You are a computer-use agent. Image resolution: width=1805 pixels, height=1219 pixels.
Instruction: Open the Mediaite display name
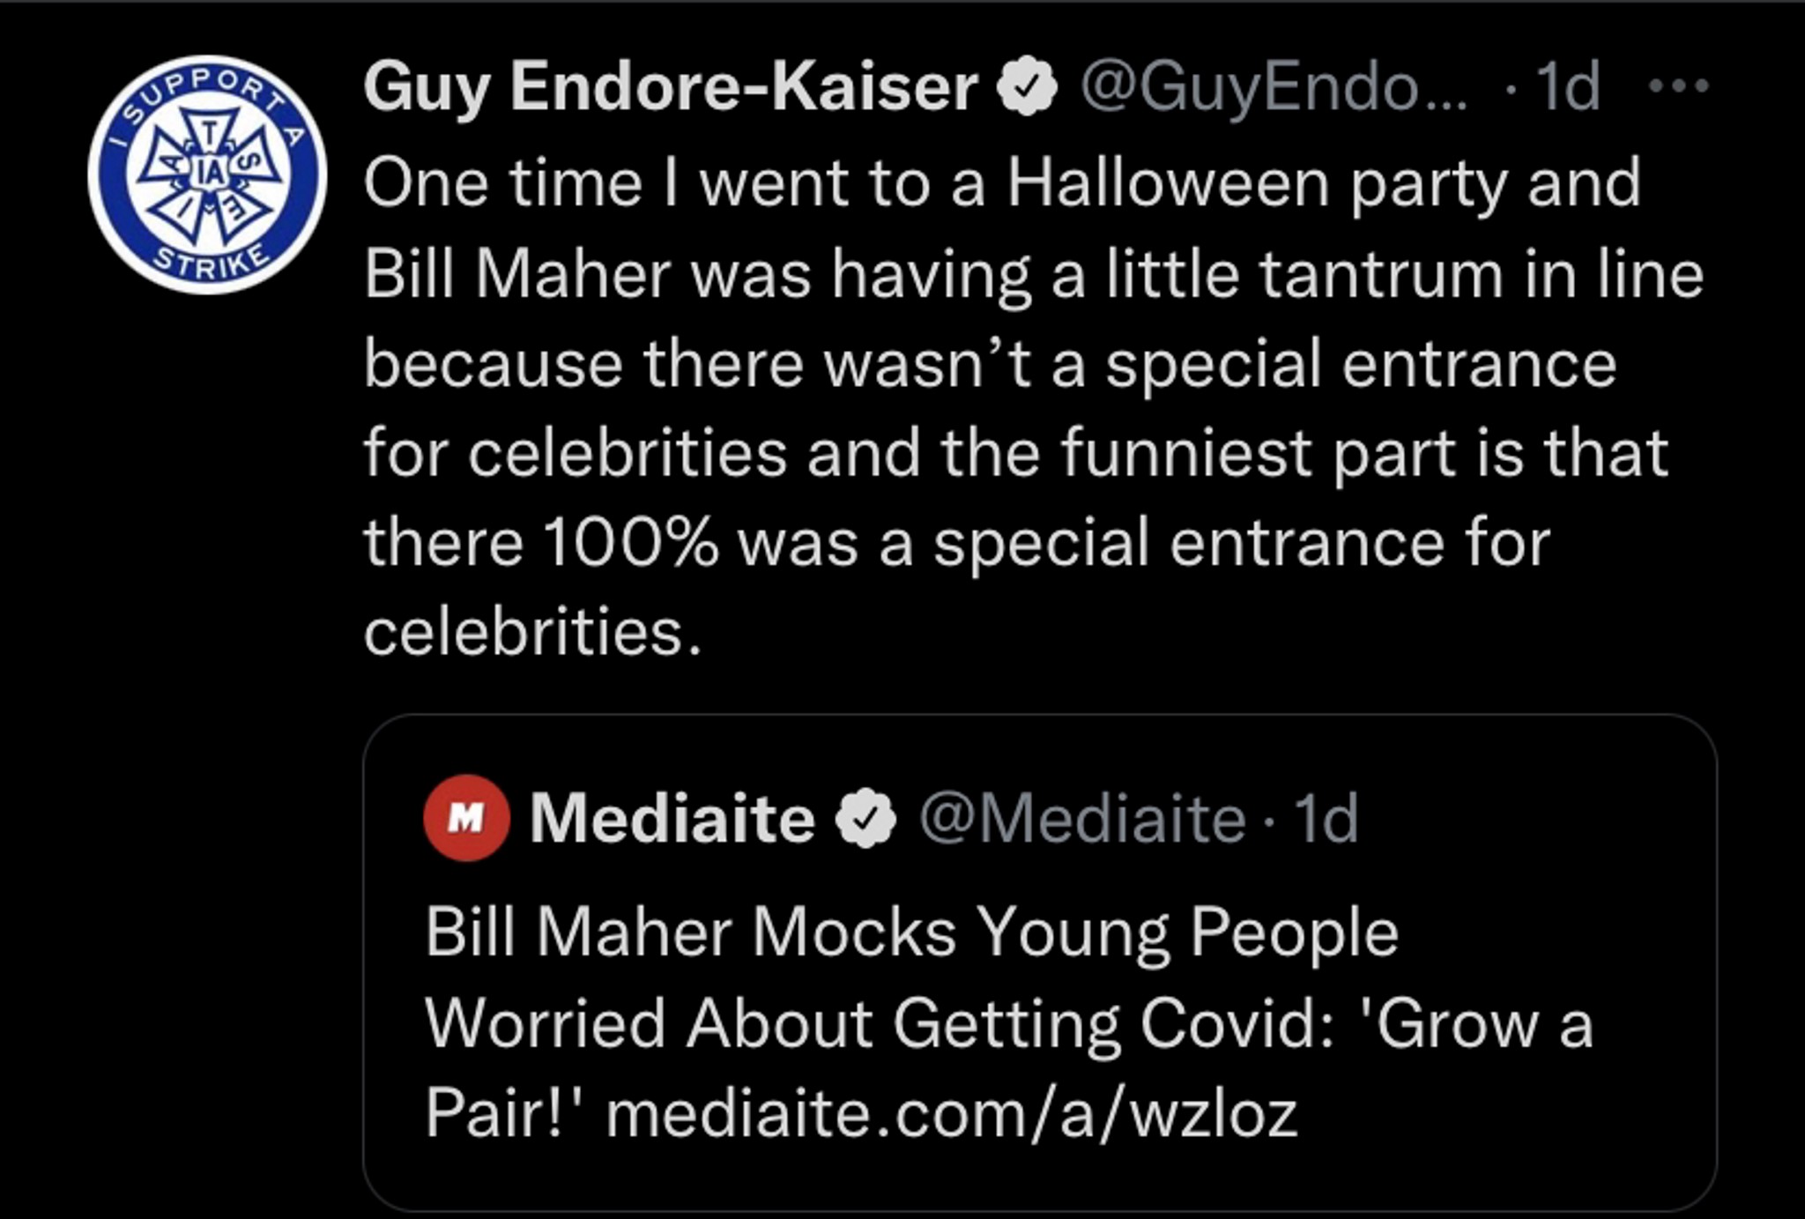[672, 818]
